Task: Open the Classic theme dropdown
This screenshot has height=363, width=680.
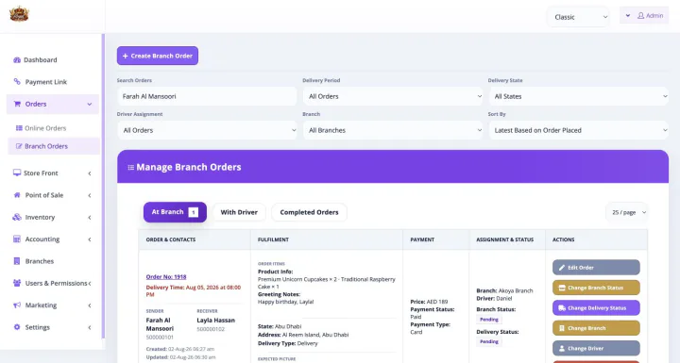Action: point(578,17)
